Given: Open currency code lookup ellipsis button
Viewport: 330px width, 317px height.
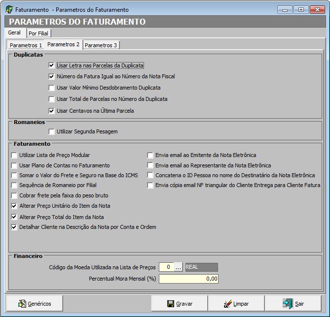Looking at the screenshot, I should point(178,267).
